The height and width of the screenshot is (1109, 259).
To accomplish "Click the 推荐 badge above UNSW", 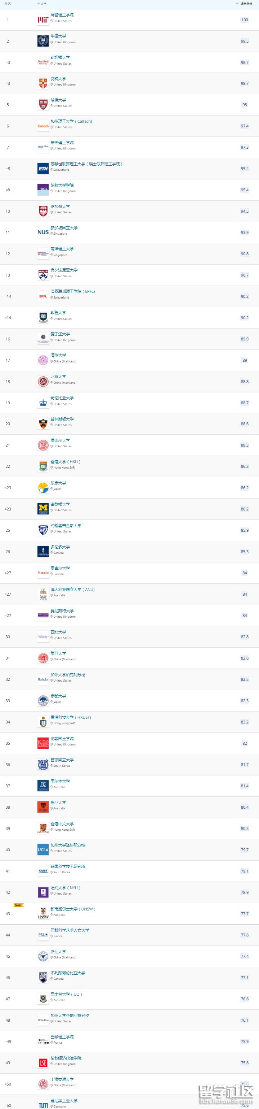I will [18, 905].
